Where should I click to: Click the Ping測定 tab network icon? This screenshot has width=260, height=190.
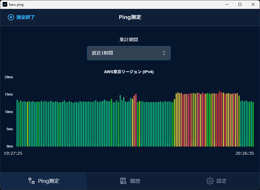(31, 181)
